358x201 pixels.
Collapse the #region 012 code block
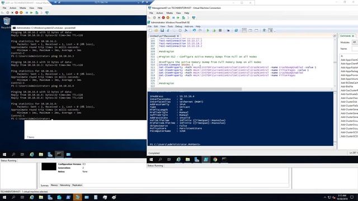[158, 57]
